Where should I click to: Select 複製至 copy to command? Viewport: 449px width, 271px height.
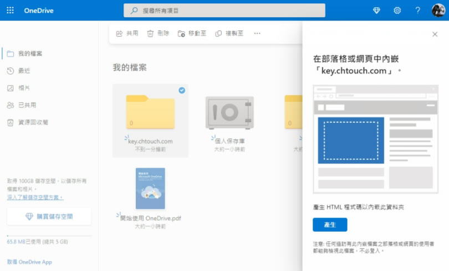(x=229, y=34)
